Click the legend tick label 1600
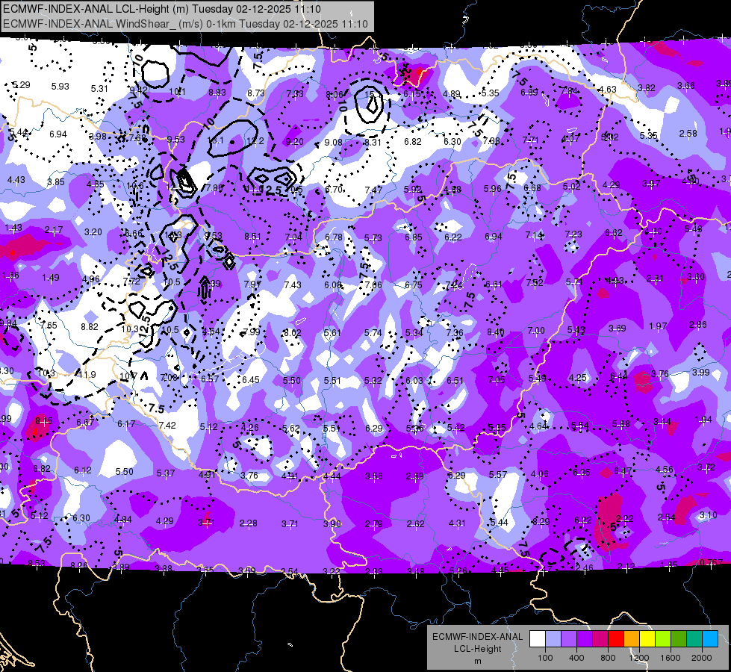The height and width of the screenshot is (672, 731). click(671, 658)
